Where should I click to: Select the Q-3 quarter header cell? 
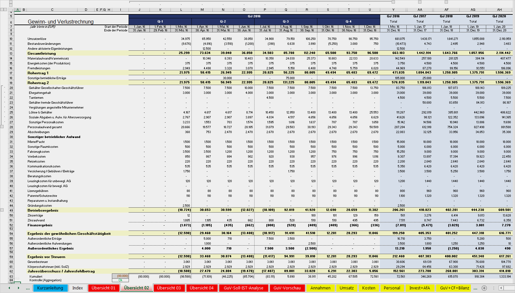(286, 21)
